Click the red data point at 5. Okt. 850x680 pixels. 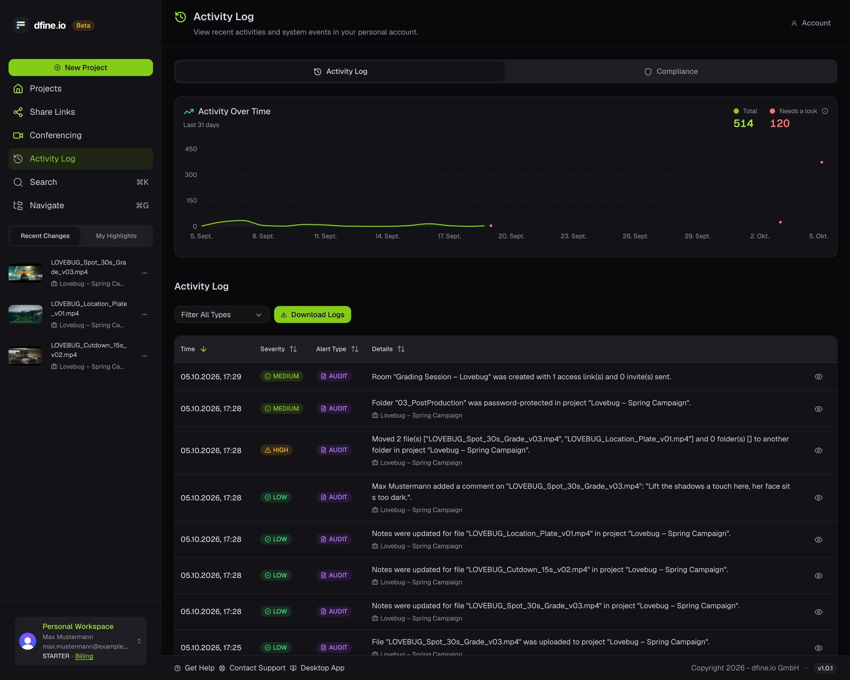pyautogui.click(x=822, y=162)
